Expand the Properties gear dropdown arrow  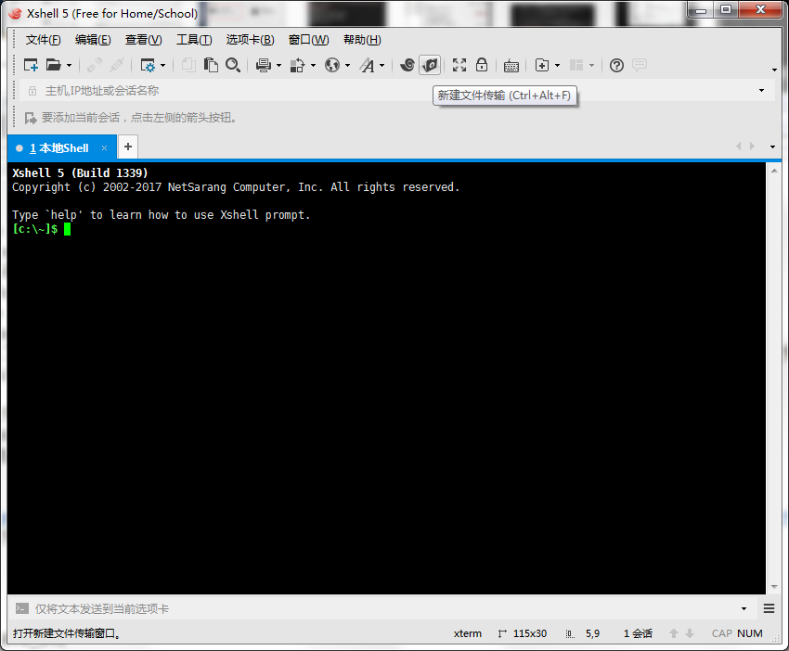click(163, 65)
